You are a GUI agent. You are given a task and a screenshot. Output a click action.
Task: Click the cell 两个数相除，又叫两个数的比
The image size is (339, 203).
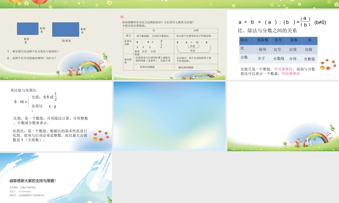[153, 36]
